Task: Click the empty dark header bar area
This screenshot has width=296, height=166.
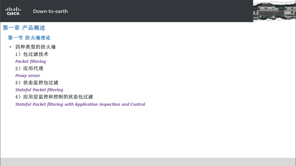Action: (158, 11)
